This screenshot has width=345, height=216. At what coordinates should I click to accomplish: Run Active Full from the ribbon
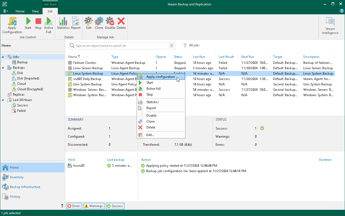(48, 25)
